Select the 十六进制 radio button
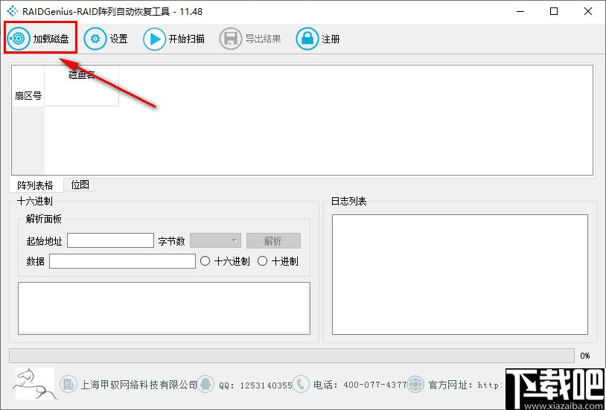The height and width of the screenshot is (410, 606). click(205, 261)
